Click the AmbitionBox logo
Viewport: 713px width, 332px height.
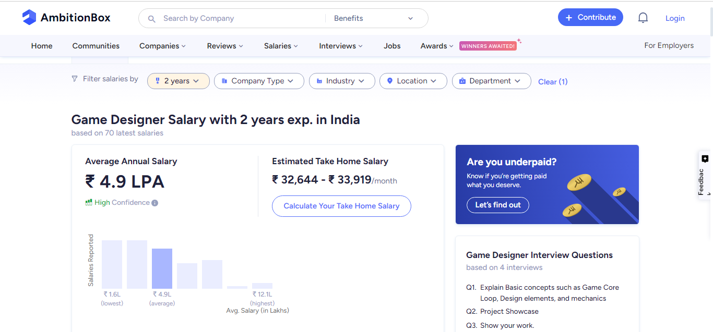tap(66, 18)
